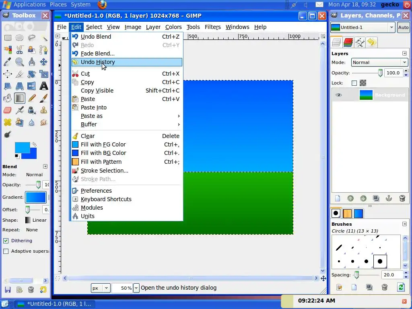
Task: Toggle the layer Lock pixels checkbox
Action: 354,83
